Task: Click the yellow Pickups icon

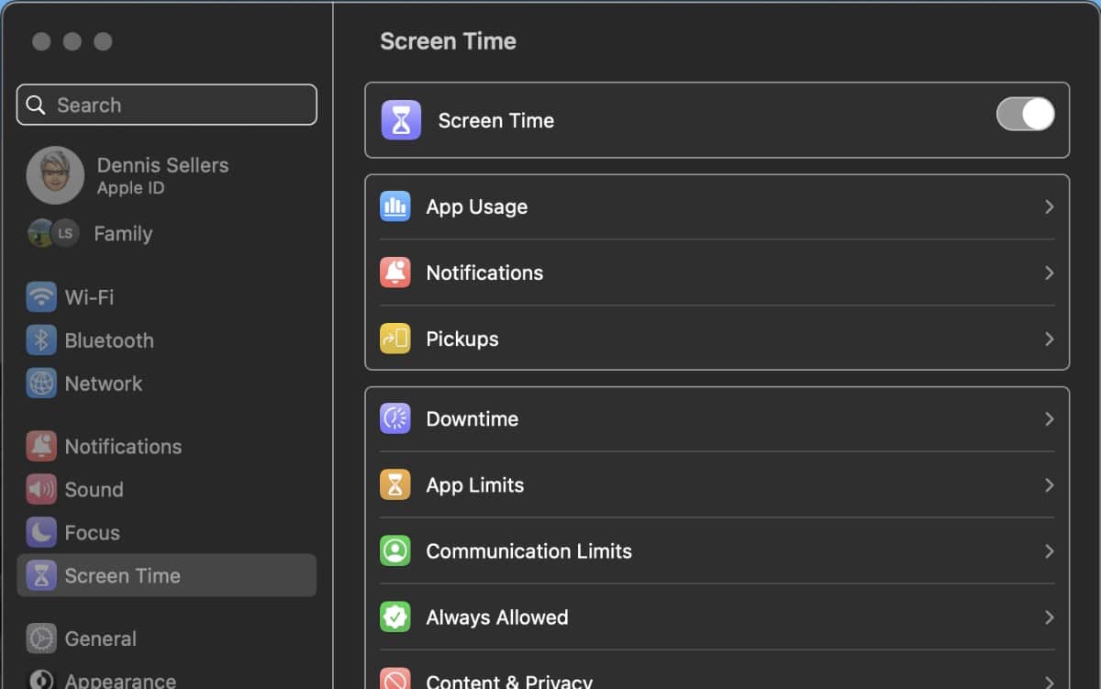Action: [395, 339]
